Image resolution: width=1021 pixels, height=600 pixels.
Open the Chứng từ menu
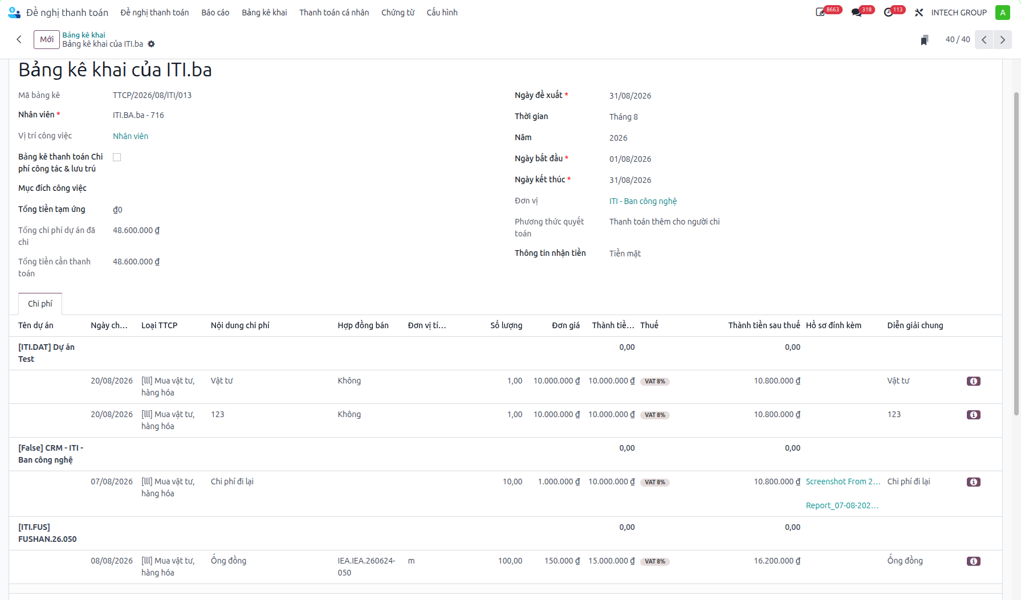pyautogui.click(x=398, y=13)
